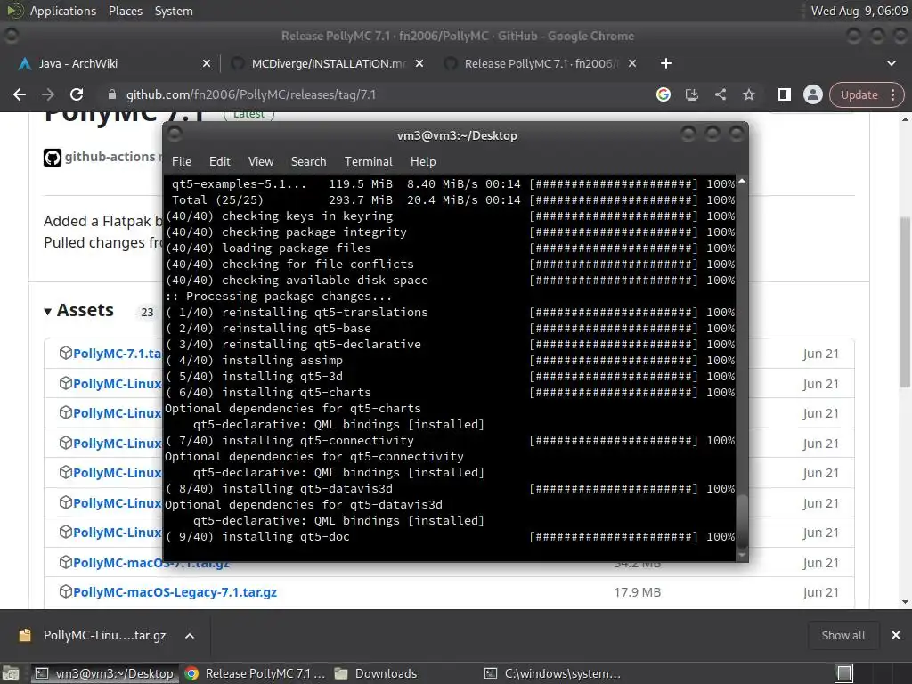The height and width of the screenshot is (684, 912).
Task: Reload the GitHub release page
Action: click(77, 94)
